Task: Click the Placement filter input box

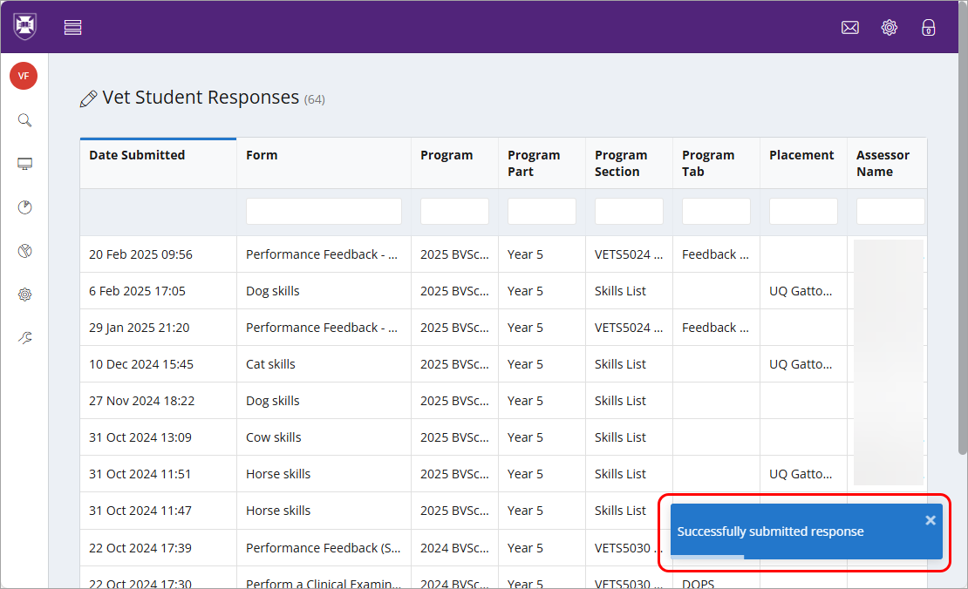Action: coord(803,211)
